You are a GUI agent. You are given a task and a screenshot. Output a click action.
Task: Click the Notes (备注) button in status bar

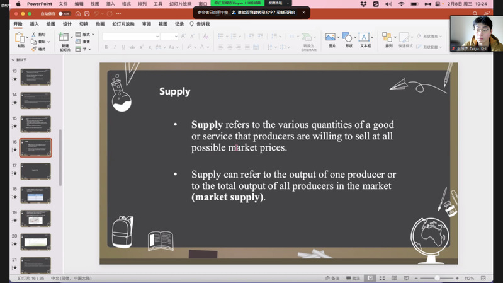click(x=332, y=278)
